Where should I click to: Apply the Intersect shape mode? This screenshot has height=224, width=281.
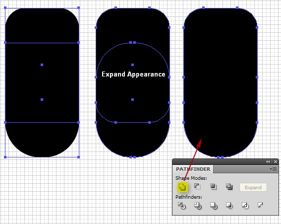click(x=213, y=187)
